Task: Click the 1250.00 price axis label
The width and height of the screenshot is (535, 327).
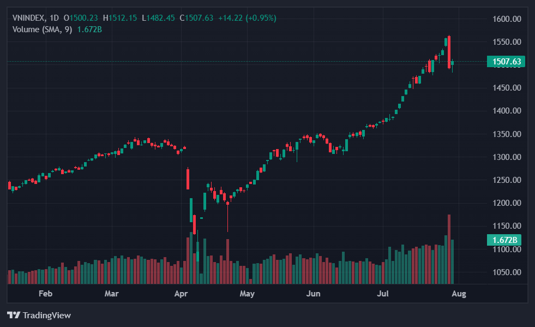Action: tap(507, 180)
